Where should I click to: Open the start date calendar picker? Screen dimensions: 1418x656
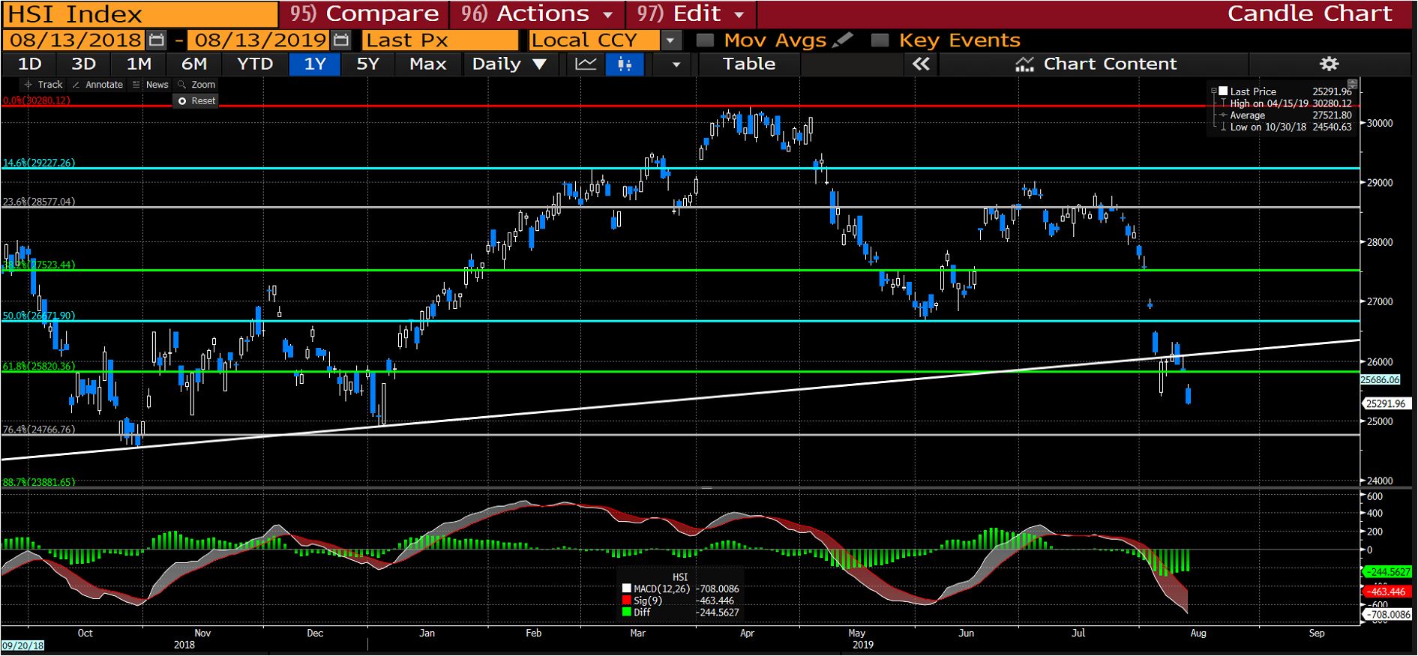pos(157,40)
